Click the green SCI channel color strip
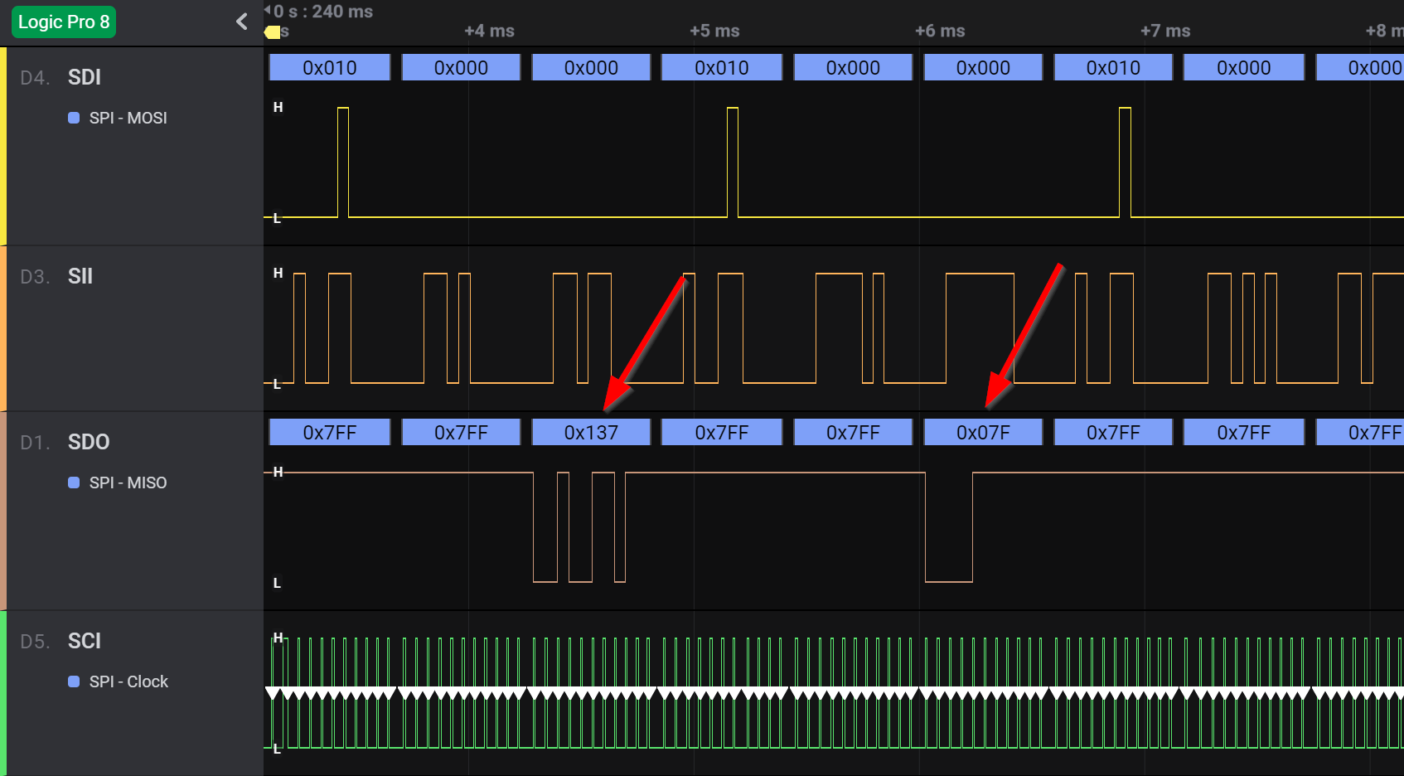Image resolution: width=1404 pixels, height=776 pixels. 3,693
